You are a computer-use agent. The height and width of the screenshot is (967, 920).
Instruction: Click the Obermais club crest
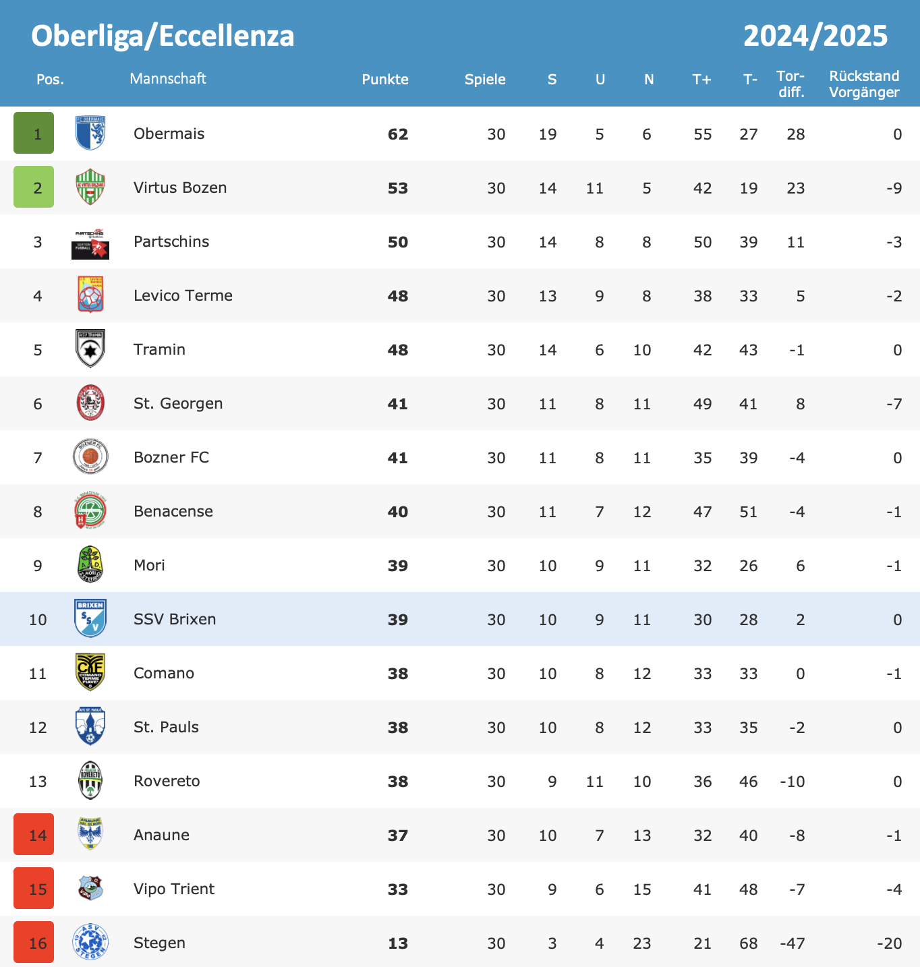(90, 133)
